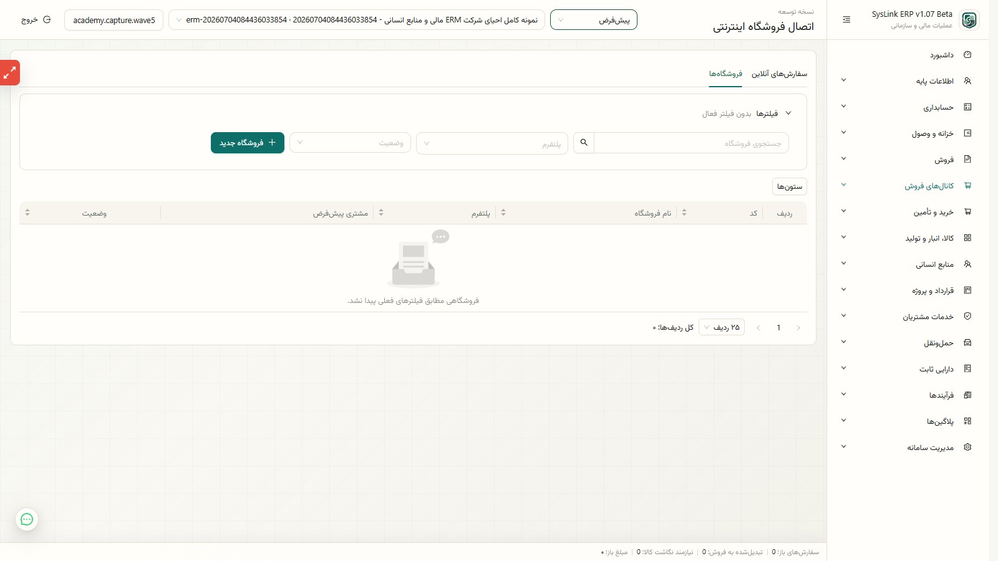Click the کانال‌های فروش cart icon
Screen dimensions: 998x561
[967, 186]
